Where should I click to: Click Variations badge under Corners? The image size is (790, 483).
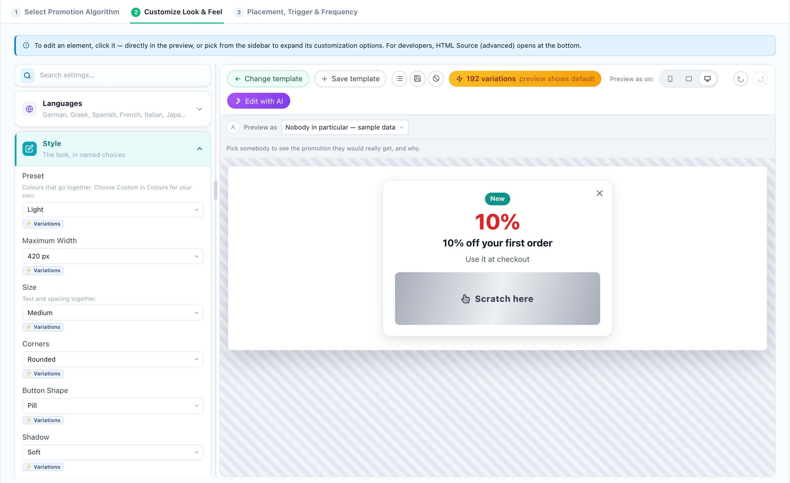coord(43,374)
